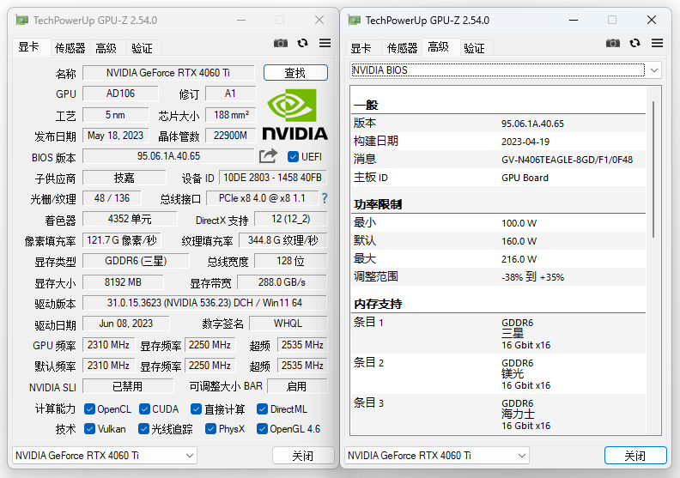This screenshot has height=478, width=680.
Task: Select 验证 tab in right window
Action: pyautogui.click(x=475, y=48)
